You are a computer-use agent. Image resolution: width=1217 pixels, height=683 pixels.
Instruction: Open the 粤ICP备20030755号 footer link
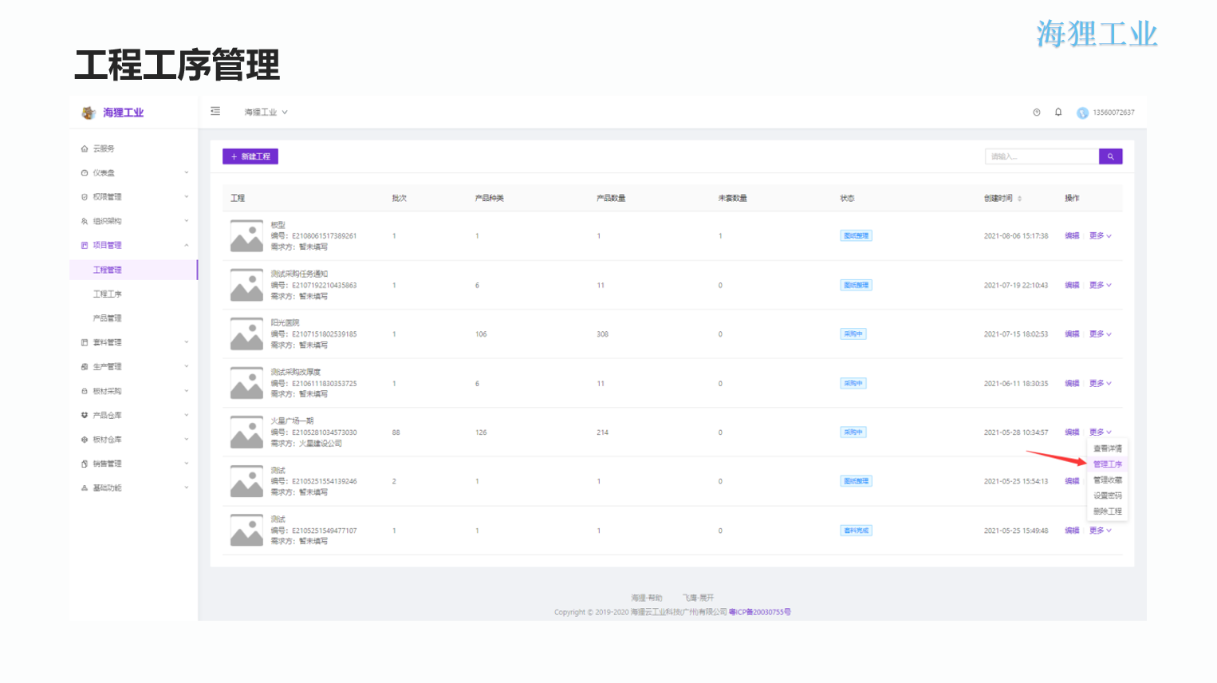[760, 612]
